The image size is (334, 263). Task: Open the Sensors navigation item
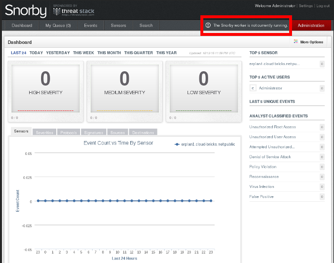118,25
